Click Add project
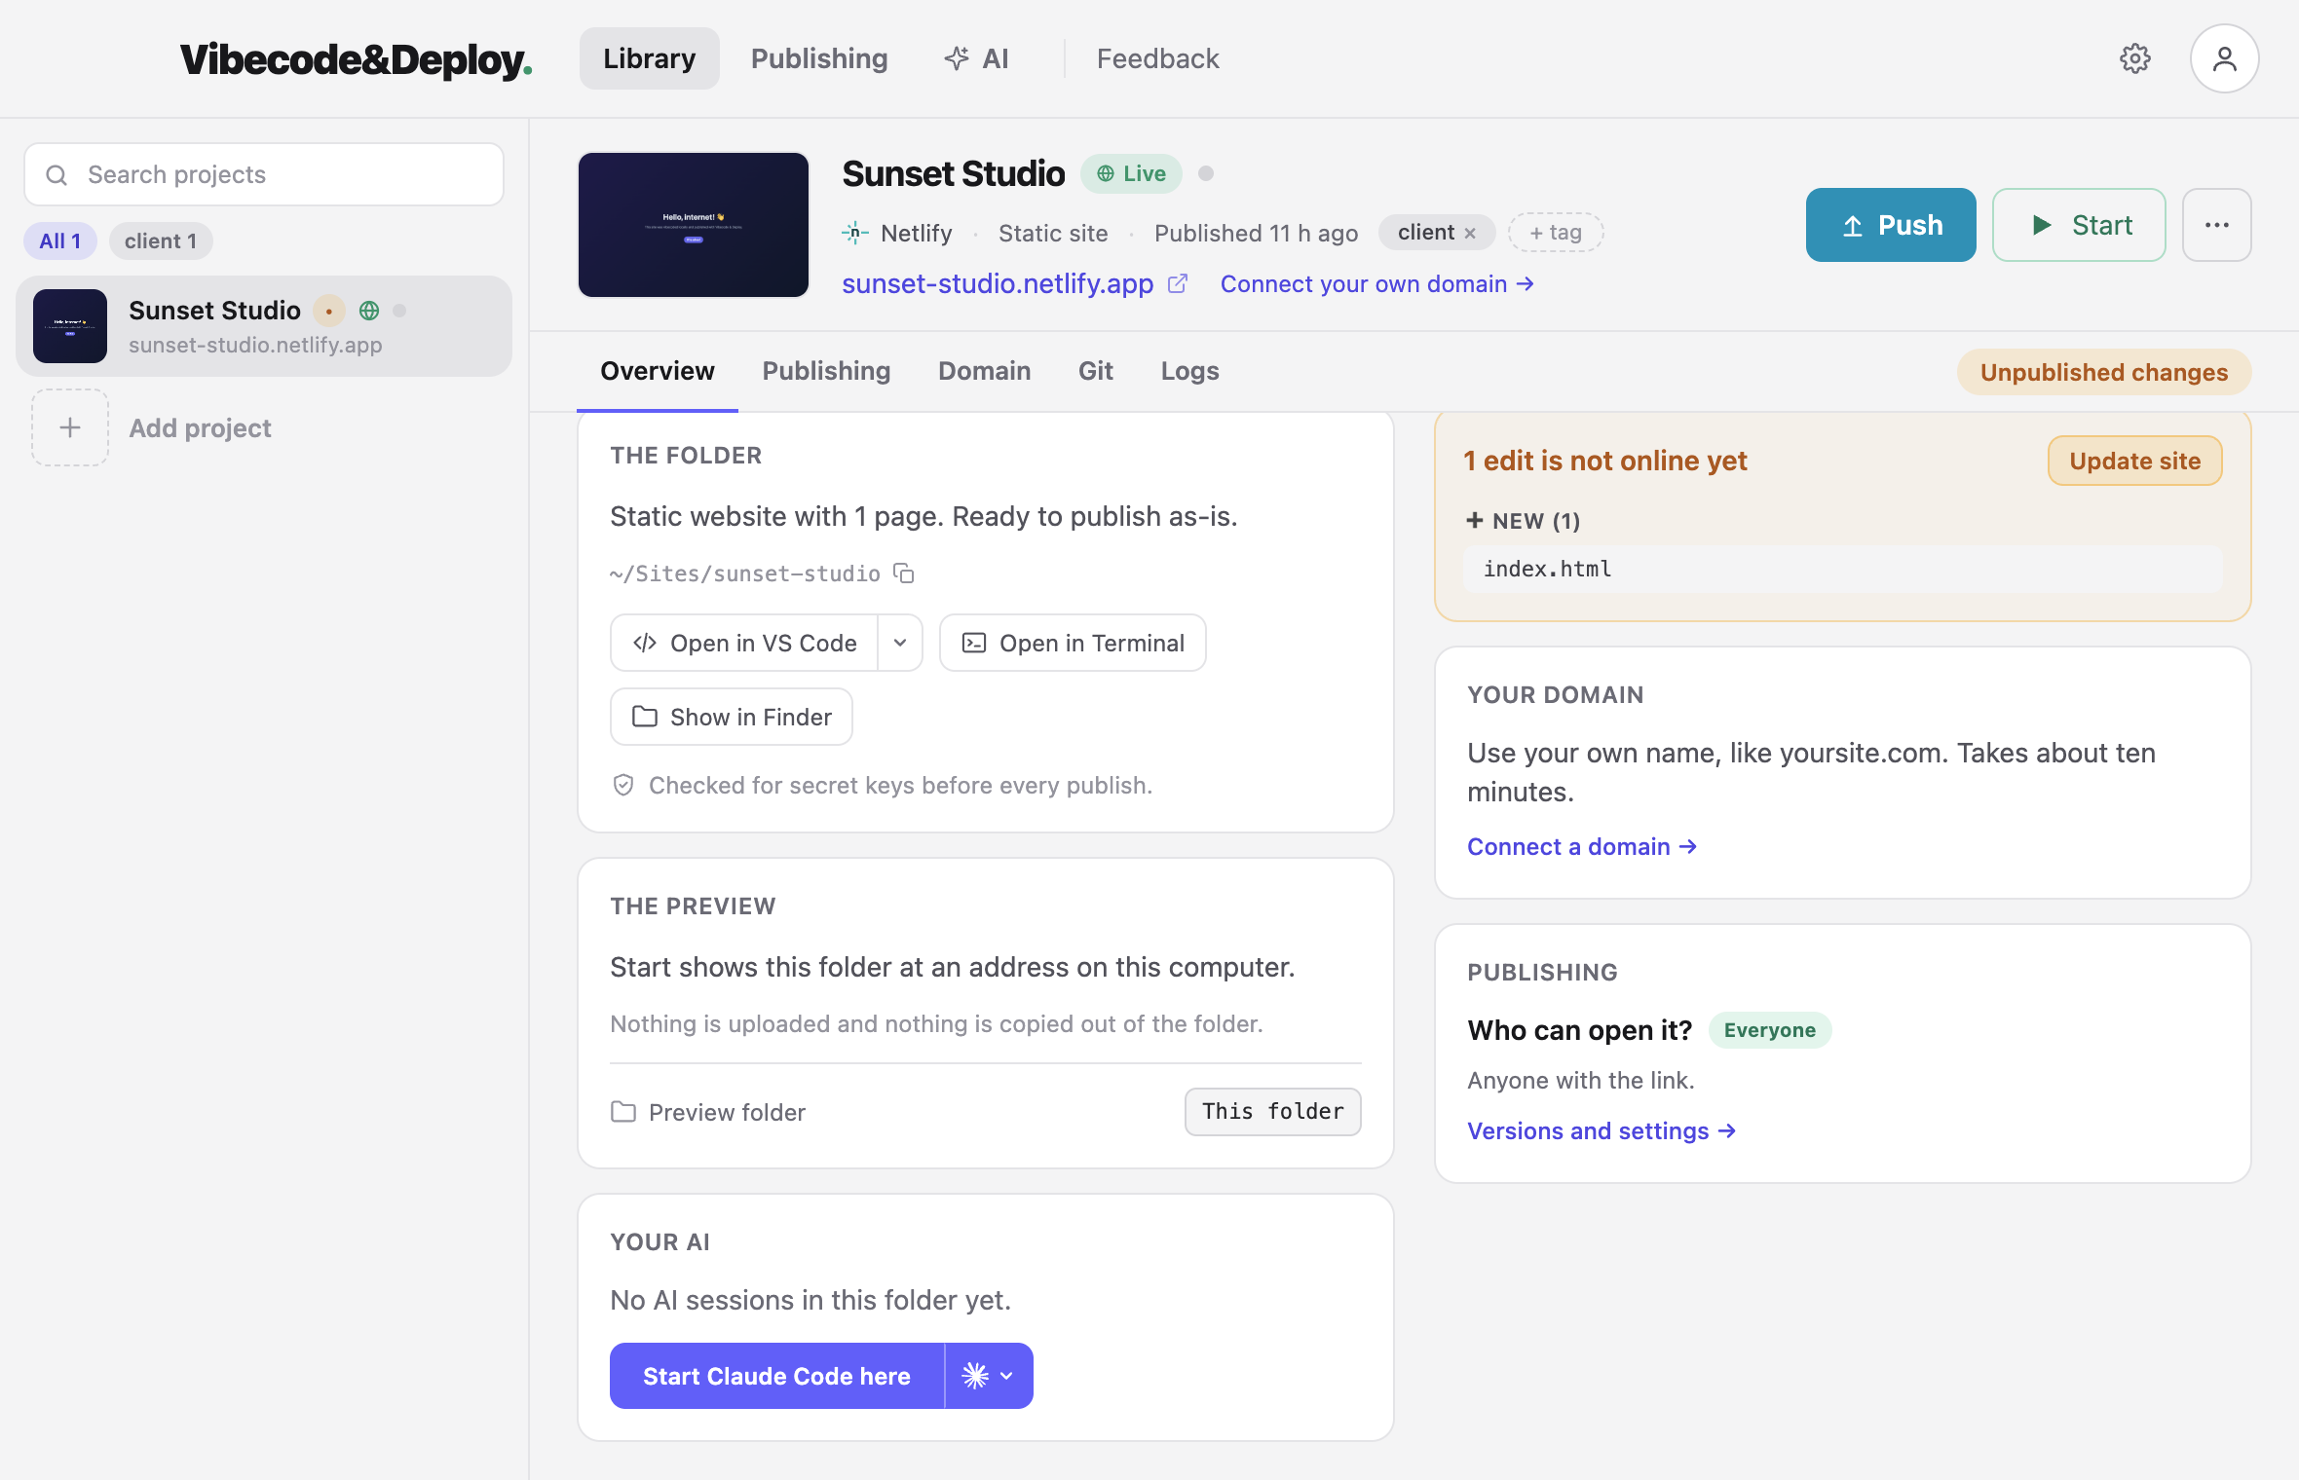The width and height of the screenshot is (2299, 1480). click(201, 427)
